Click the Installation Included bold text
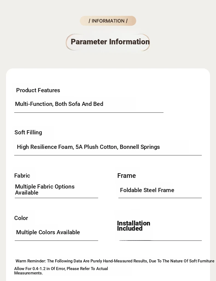216x281 pixels. pyautogui.click(x=134, y=226)
